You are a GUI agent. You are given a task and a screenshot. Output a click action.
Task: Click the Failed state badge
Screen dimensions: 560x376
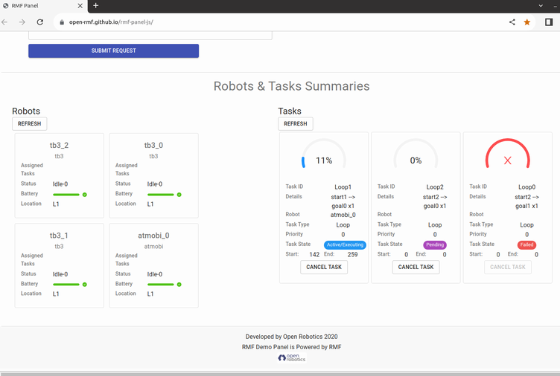(526, 244)
